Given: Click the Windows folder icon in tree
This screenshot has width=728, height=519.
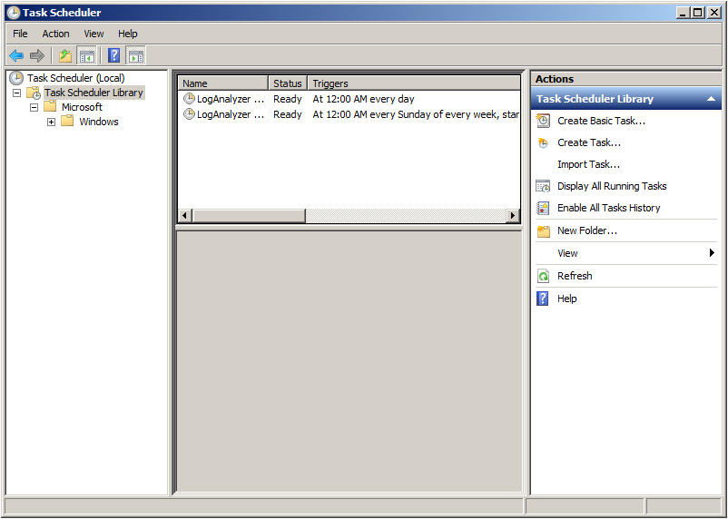Looking at the screenshot, I should [x=67, y=122].
